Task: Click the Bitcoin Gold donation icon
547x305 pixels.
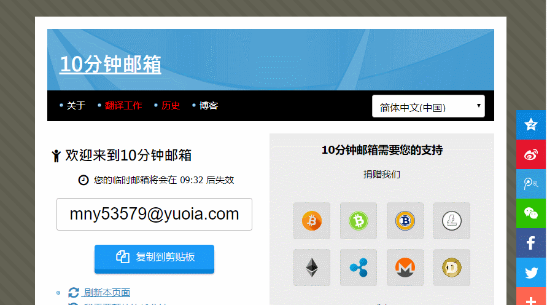Action: pyautogui.click(x=405, y=221)
